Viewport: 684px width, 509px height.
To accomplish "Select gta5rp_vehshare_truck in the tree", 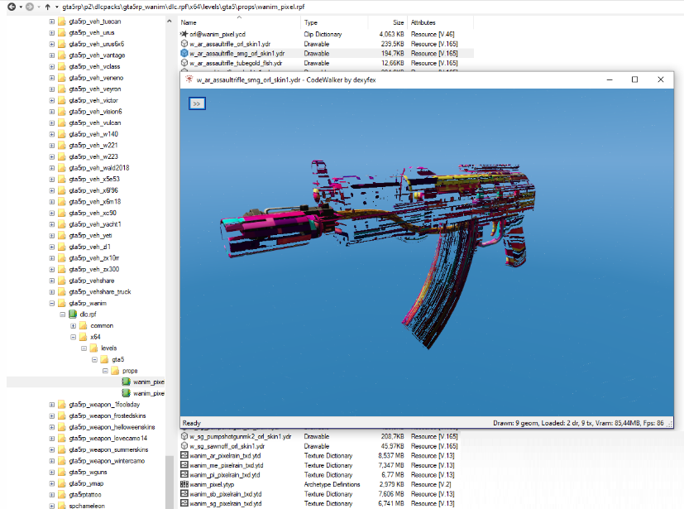I will (x=100, y=291).
